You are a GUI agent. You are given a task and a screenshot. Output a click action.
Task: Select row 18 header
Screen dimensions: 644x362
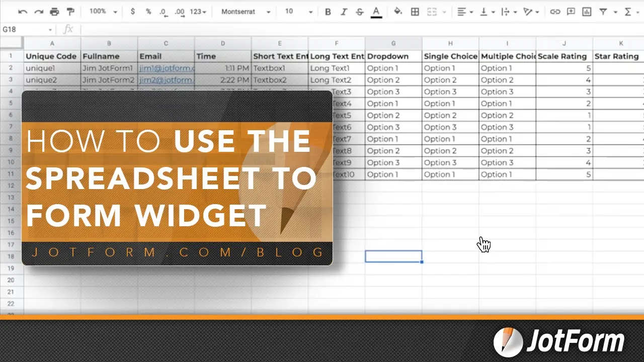[x=12, y=256]
